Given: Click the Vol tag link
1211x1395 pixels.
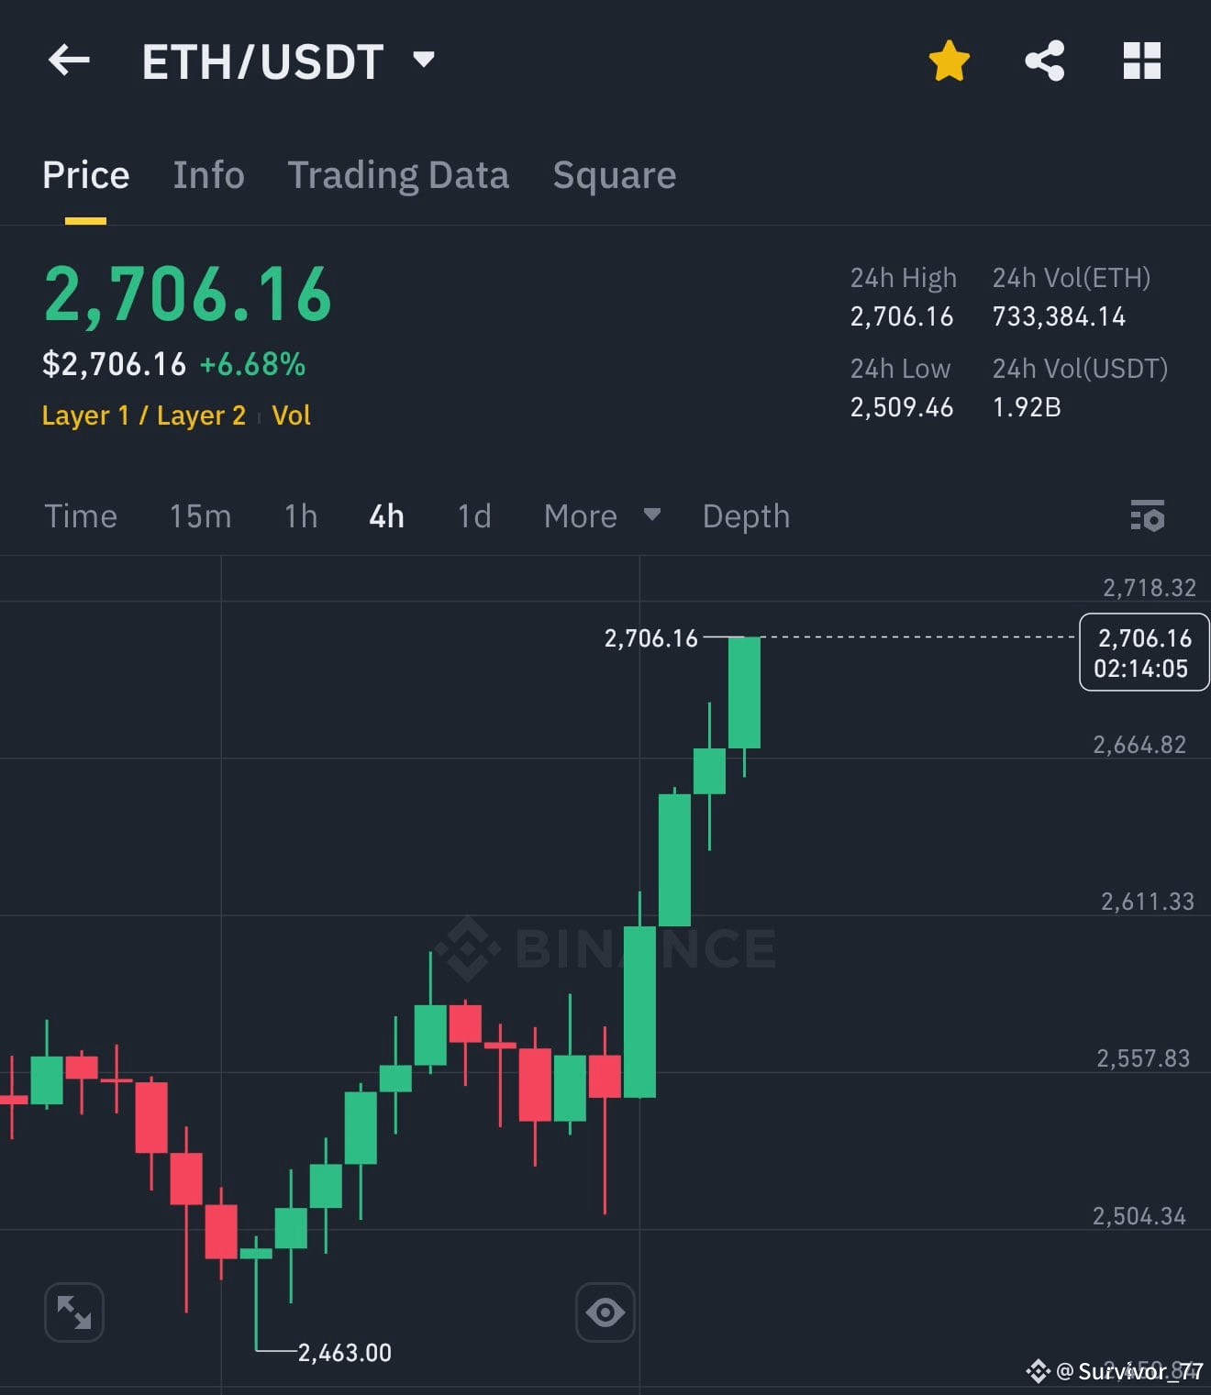Looking at the screenshot, I should [292, 415].
